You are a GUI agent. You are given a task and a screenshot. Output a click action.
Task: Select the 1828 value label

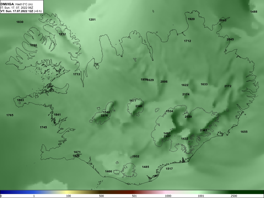[76, 156]
